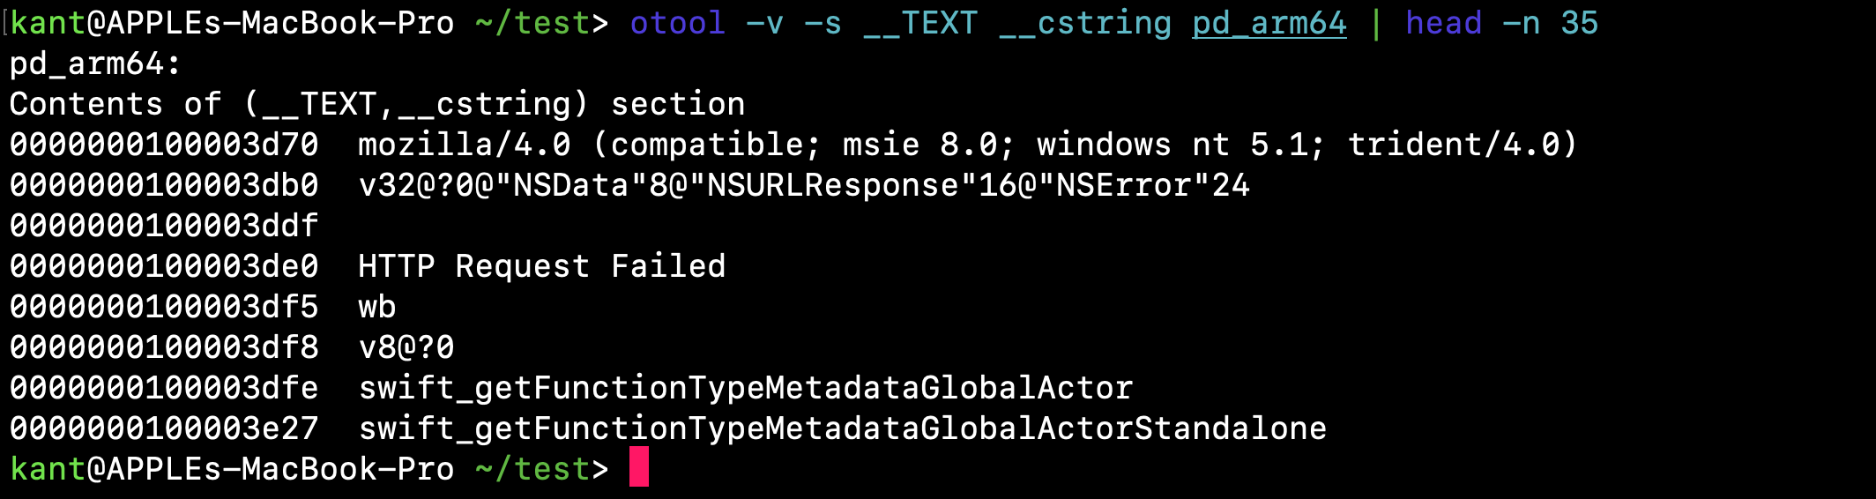Click the head command after pipe
The height and width of the screenshot is (499, 1876).
tap(1444, 24)
